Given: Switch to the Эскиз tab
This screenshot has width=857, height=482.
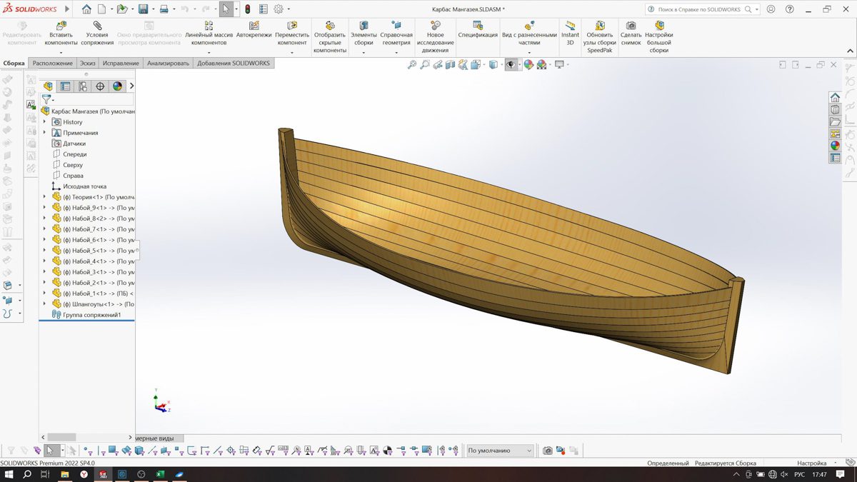Looking at the screenshot, I should 87,64.
